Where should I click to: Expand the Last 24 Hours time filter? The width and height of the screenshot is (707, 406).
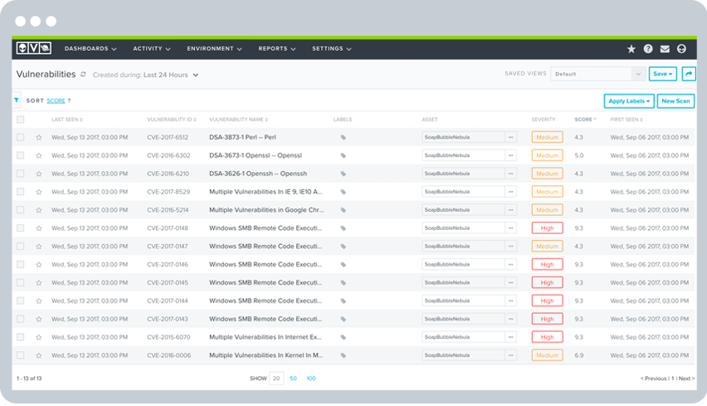pyautogui.click(x=171, y=75)
